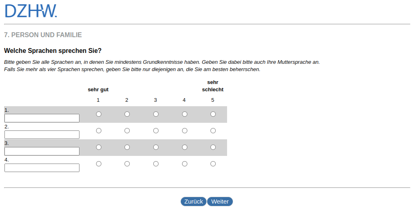Select rating 5 for language 1
Image resolution: width=414 pixels, height=210 pixels.
click(213, 114)
